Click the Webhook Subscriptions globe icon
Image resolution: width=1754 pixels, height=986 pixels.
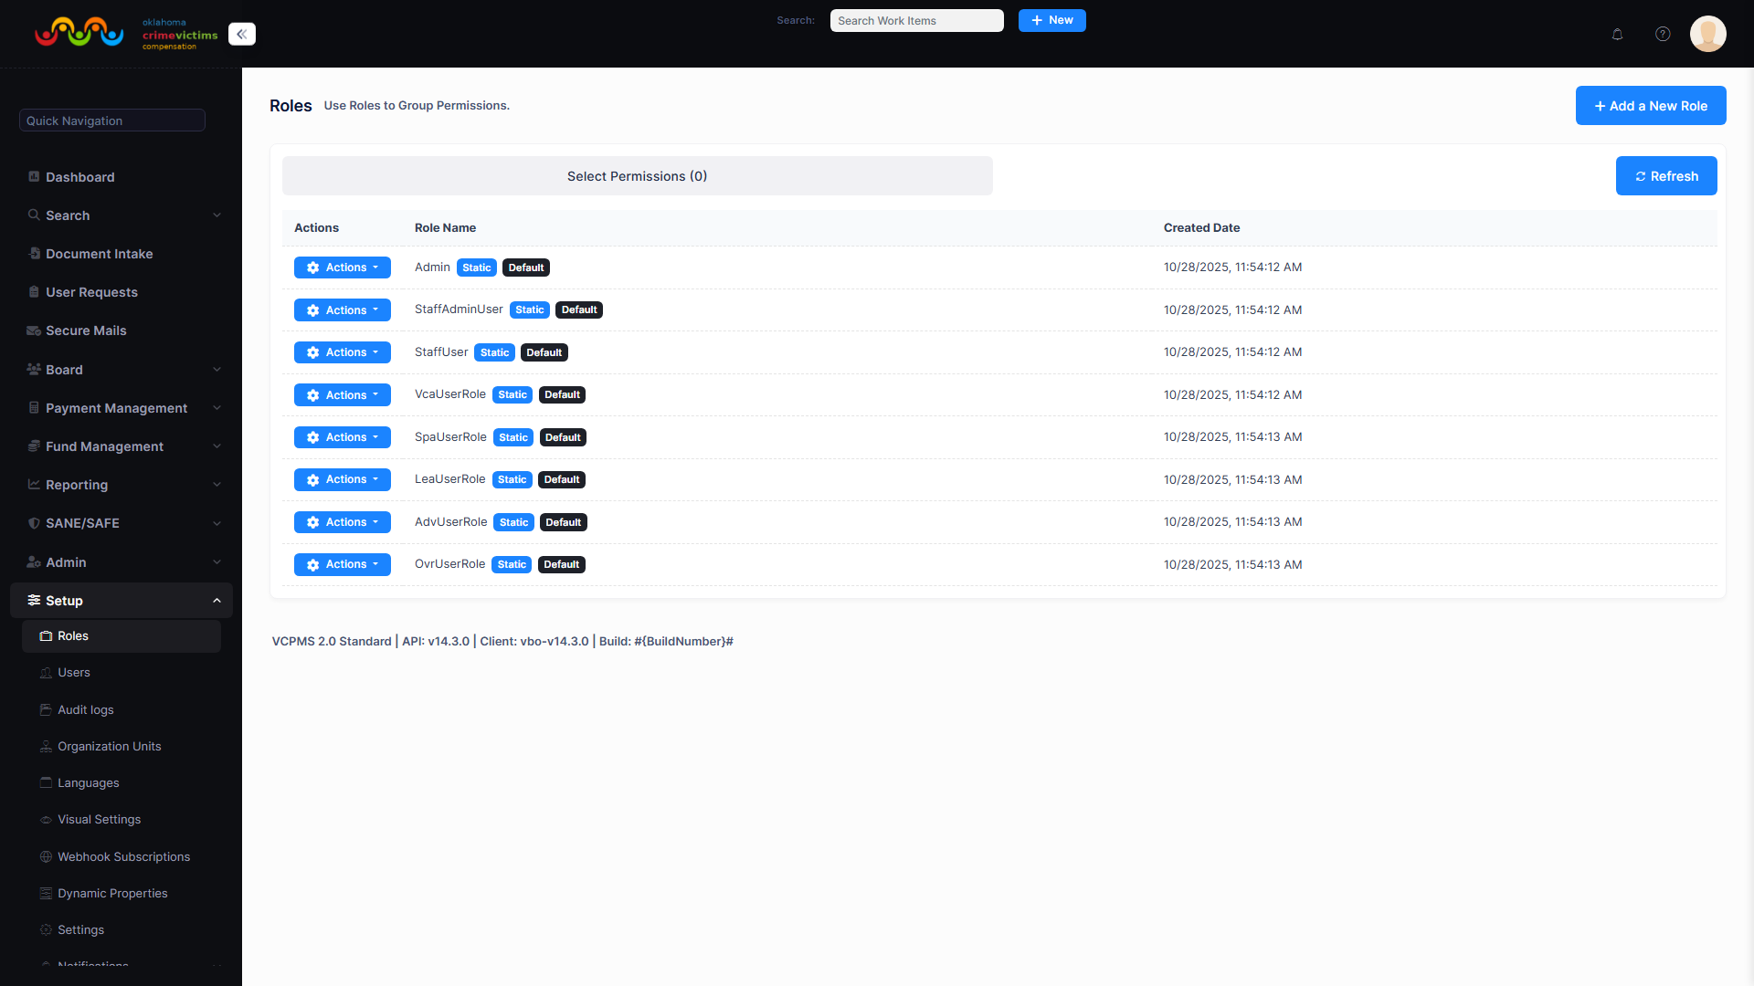point(45,856)
